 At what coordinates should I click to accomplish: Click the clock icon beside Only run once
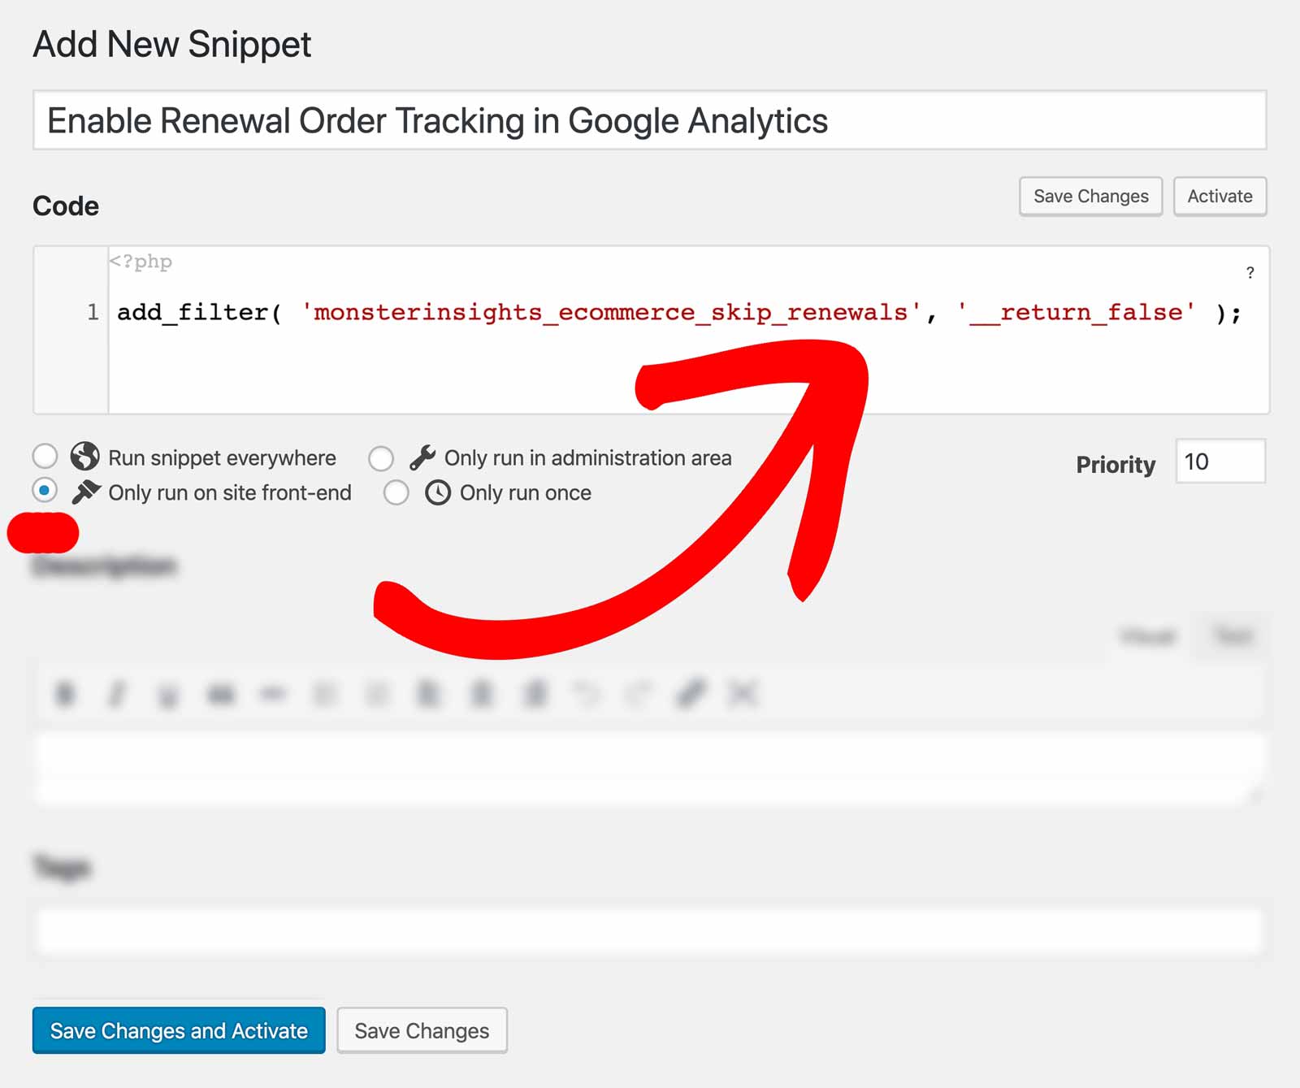437,492
